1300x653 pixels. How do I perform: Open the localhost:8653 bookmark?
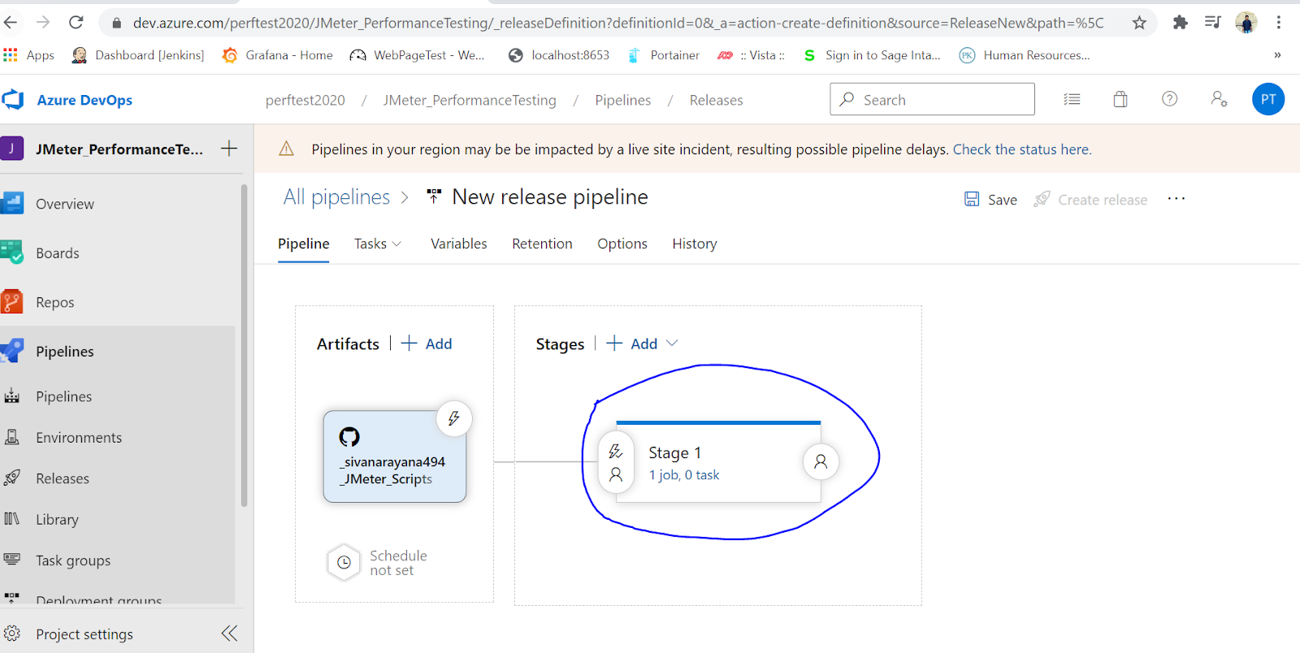(559, 55)
